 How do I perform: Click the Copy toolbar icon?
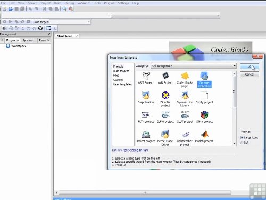(x=51, y=9)
